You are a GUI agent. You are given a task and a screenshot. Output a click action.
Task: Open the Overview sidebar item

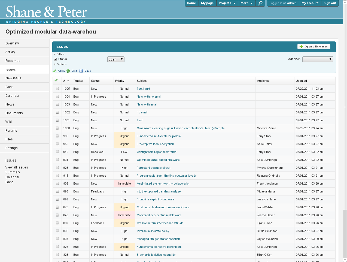point(25,43)
